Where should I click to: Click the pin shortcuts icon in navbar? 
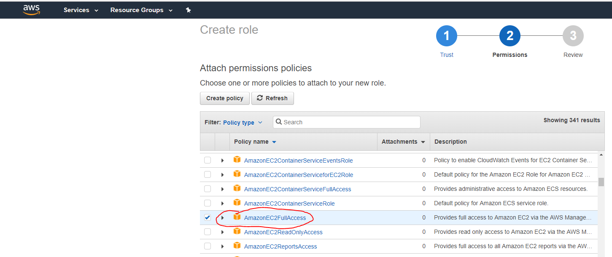tap(189, 10)
